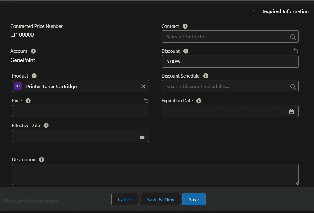Click the Cancel button
This screenshot has height=213, width=314.
click(125, 199)
